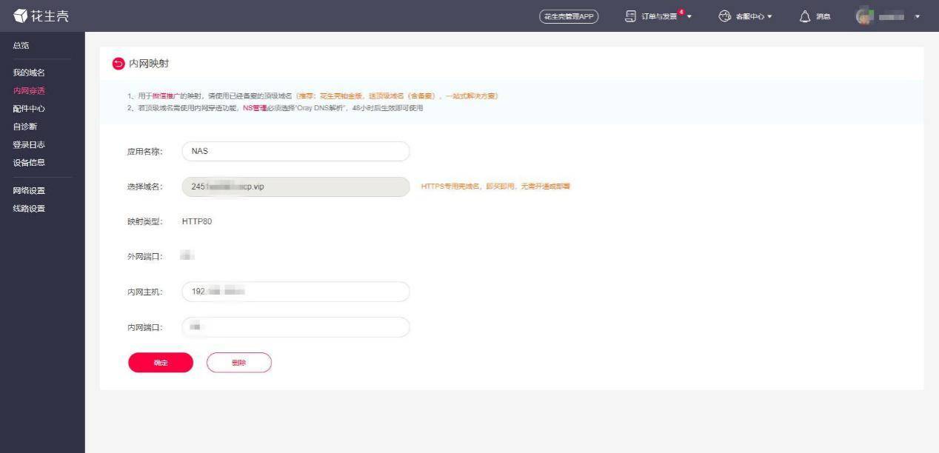
Task: Select 内网穿透 in the sidebar
Action: click(29, 90)
